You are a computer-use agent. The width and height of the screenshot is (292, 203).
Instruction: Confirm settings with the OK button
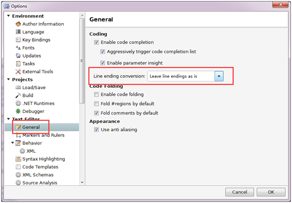coord(271,192)
